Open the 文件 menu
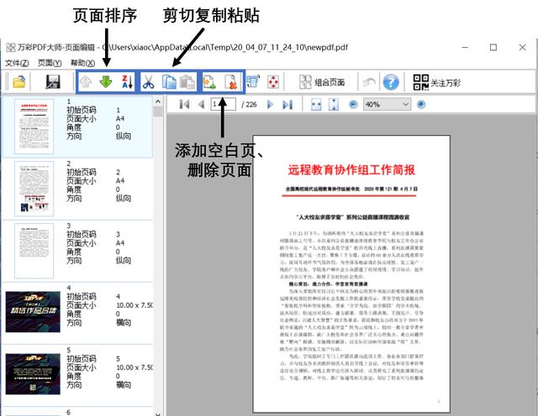This screenshot has height=416, width=538. tap(17, 63)
